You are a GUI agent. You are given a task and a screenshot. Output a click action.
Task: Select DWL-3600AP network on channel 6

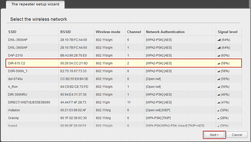tap(18, 40)
